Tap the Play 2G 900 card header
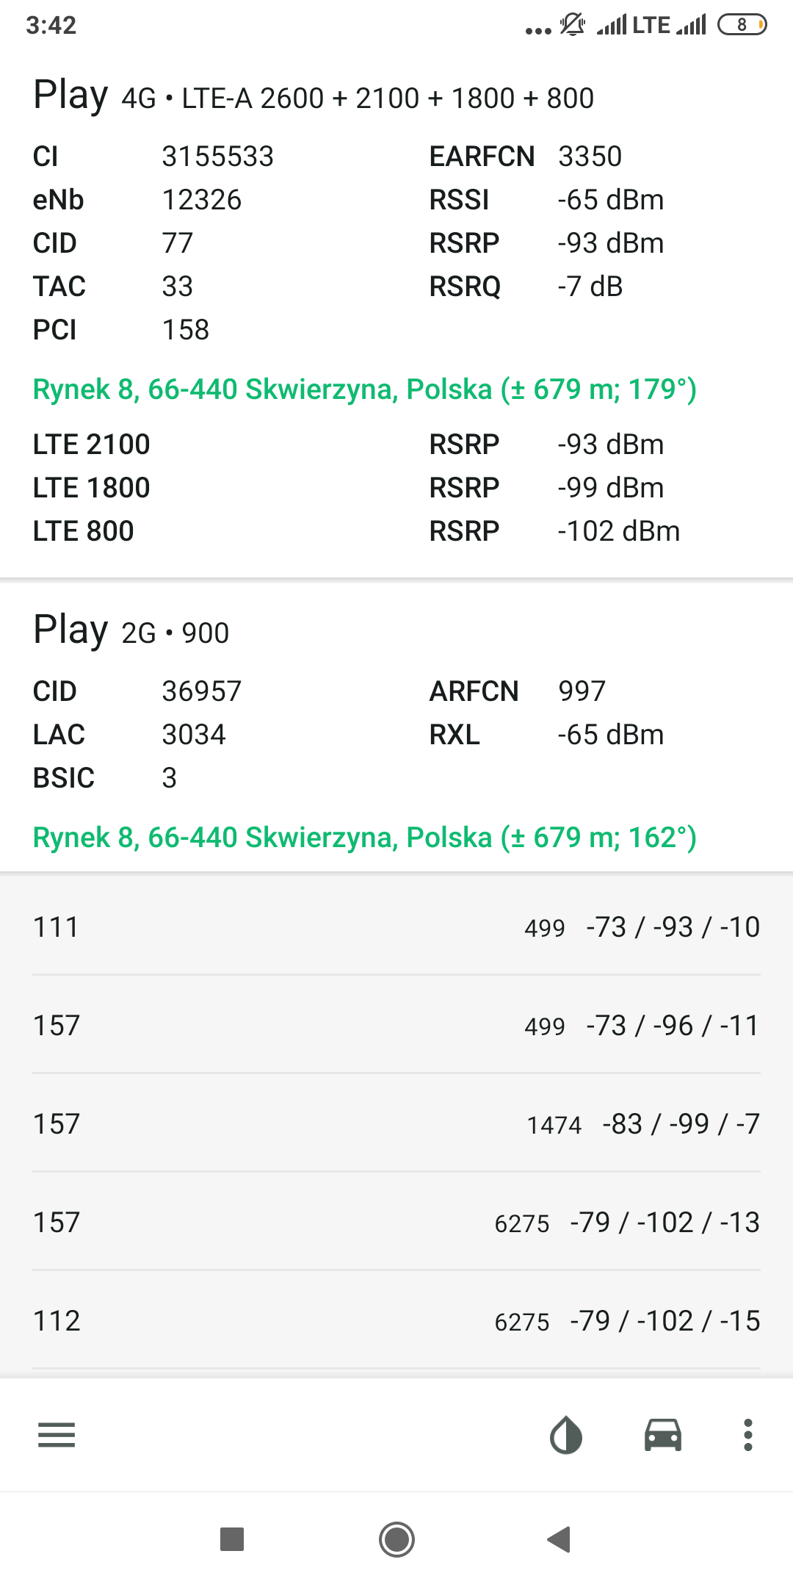Image resolution: width=793 pixels, height=1587 pixels. click(x=132, y=631)
